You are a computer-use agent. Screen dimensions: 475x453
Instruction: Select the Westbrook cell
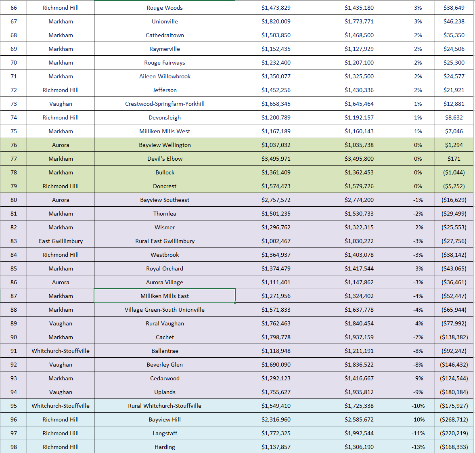tap(165, 255)
